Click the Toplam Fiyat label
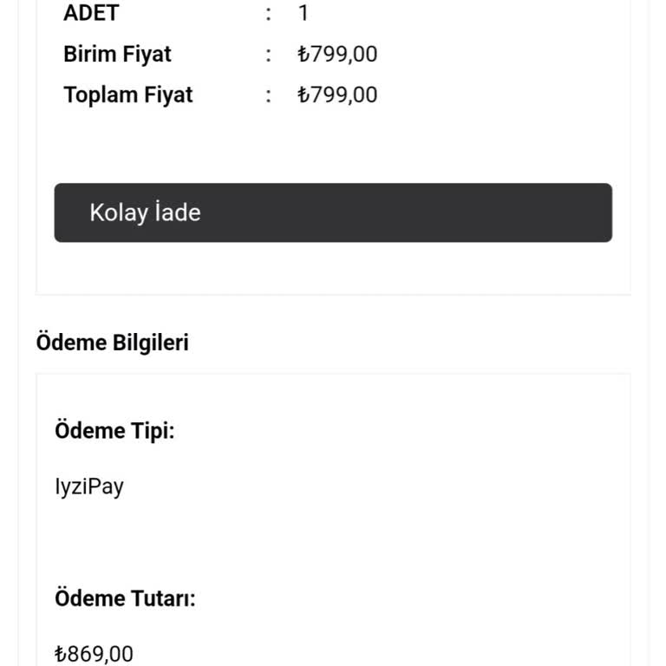The width and height of the screenshot is (666, 666). [x=127, y=95]
